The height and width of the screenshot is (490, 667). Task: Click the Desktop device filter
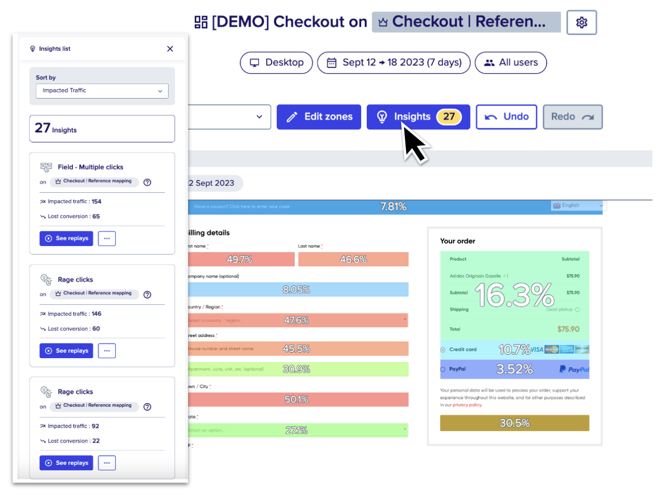[276, 63]
